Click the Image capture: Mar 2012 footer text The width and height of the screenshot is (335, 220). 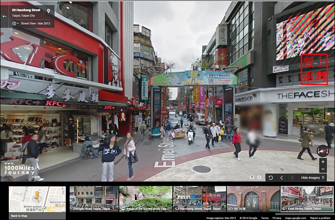pos(221,218)
